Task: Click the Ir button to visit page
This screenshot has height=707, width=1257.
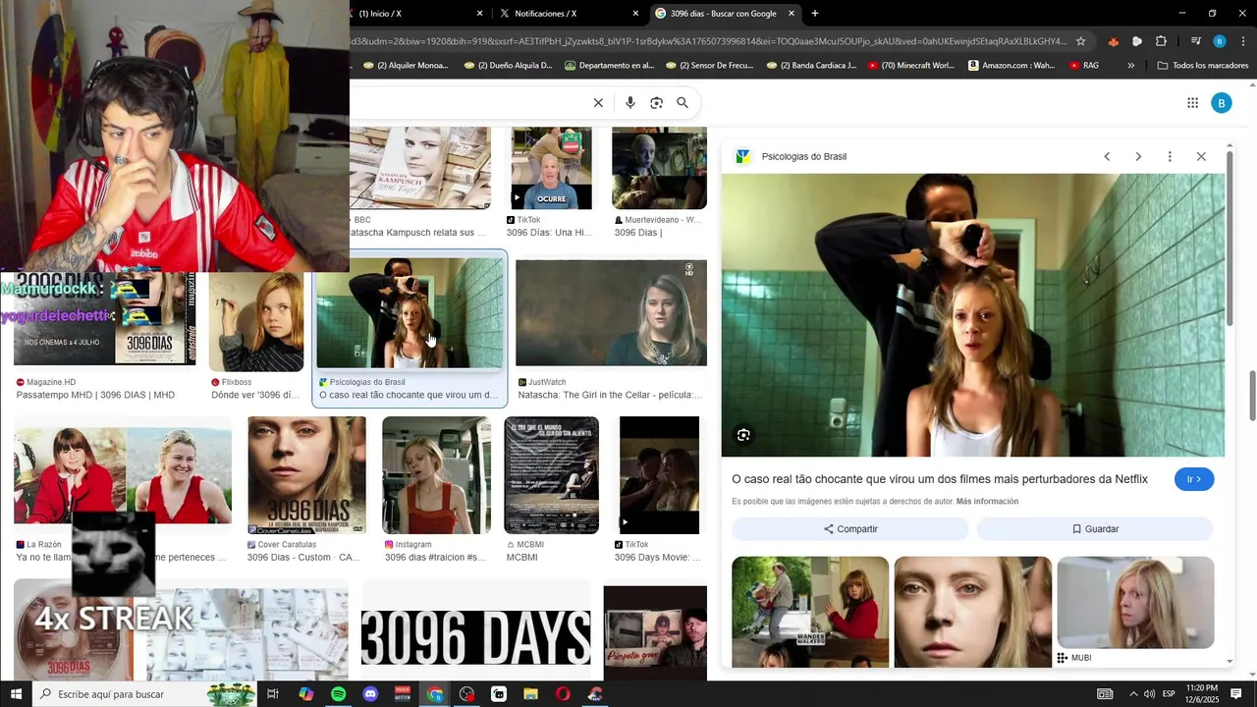Action: [x=1194, y=479]
